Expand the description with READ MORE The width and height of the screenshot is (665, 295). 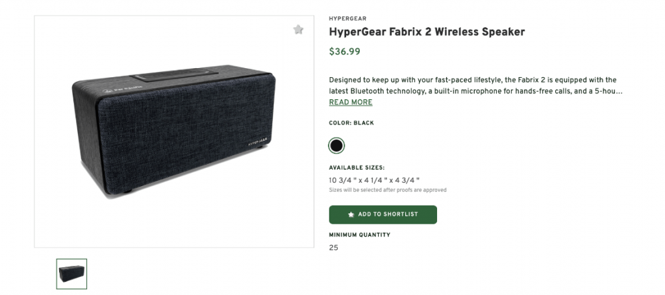pyautogui.click(x=351, y=102)
